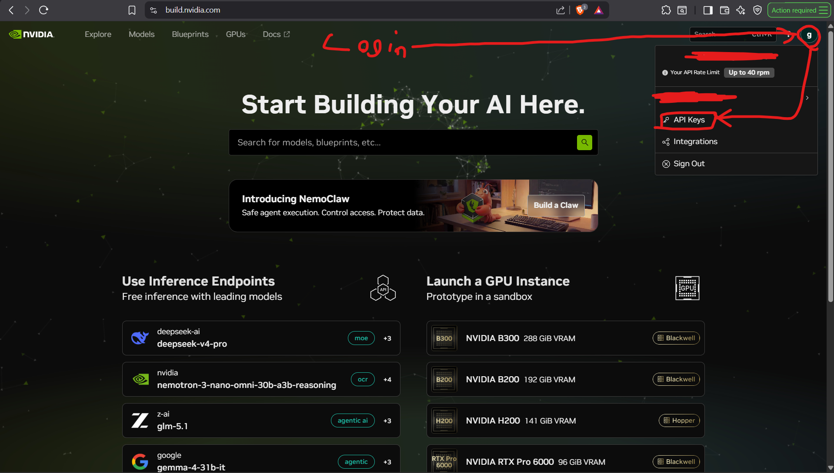Select the NVIDIA RTX Pro 6000 instance

(565, 459)
